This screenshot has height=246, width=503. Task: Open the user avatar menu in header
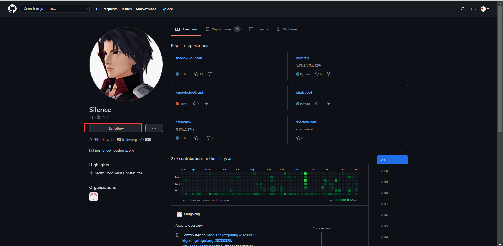(485, 9)
